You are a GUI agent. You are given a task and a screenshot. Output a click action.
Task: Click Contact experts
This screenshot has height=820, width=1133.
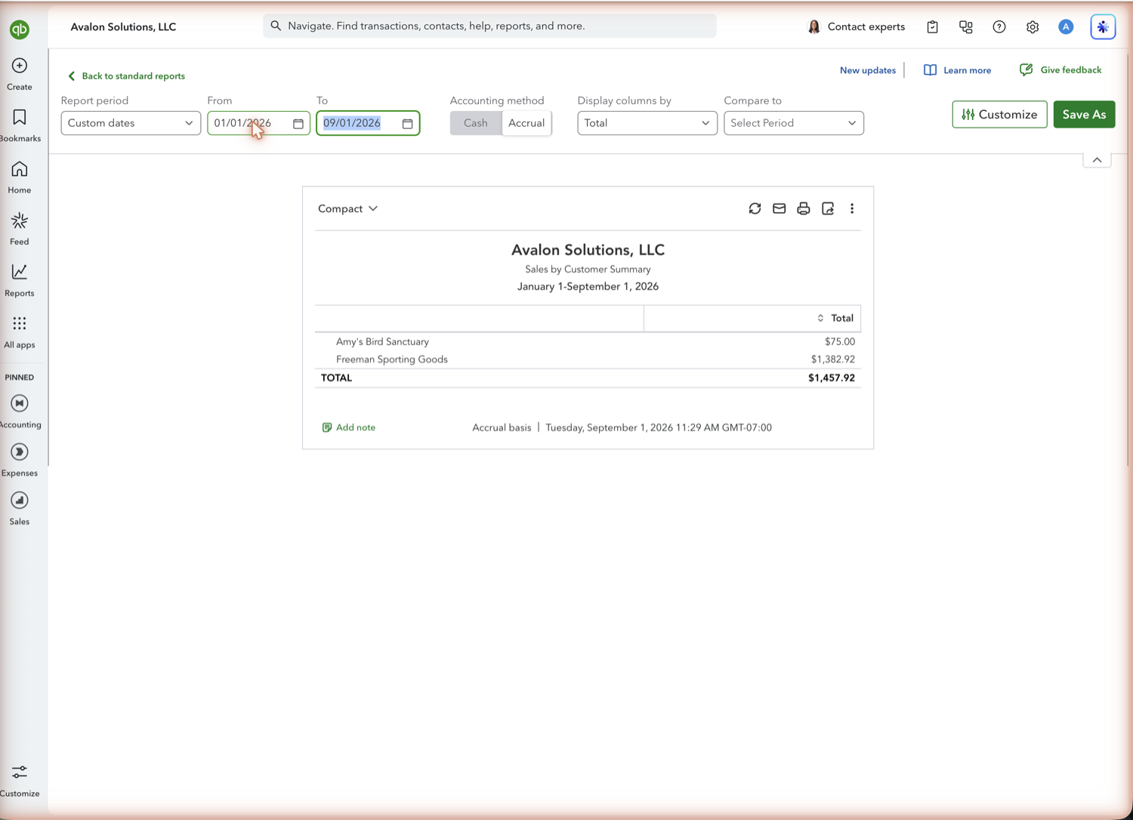856,27
